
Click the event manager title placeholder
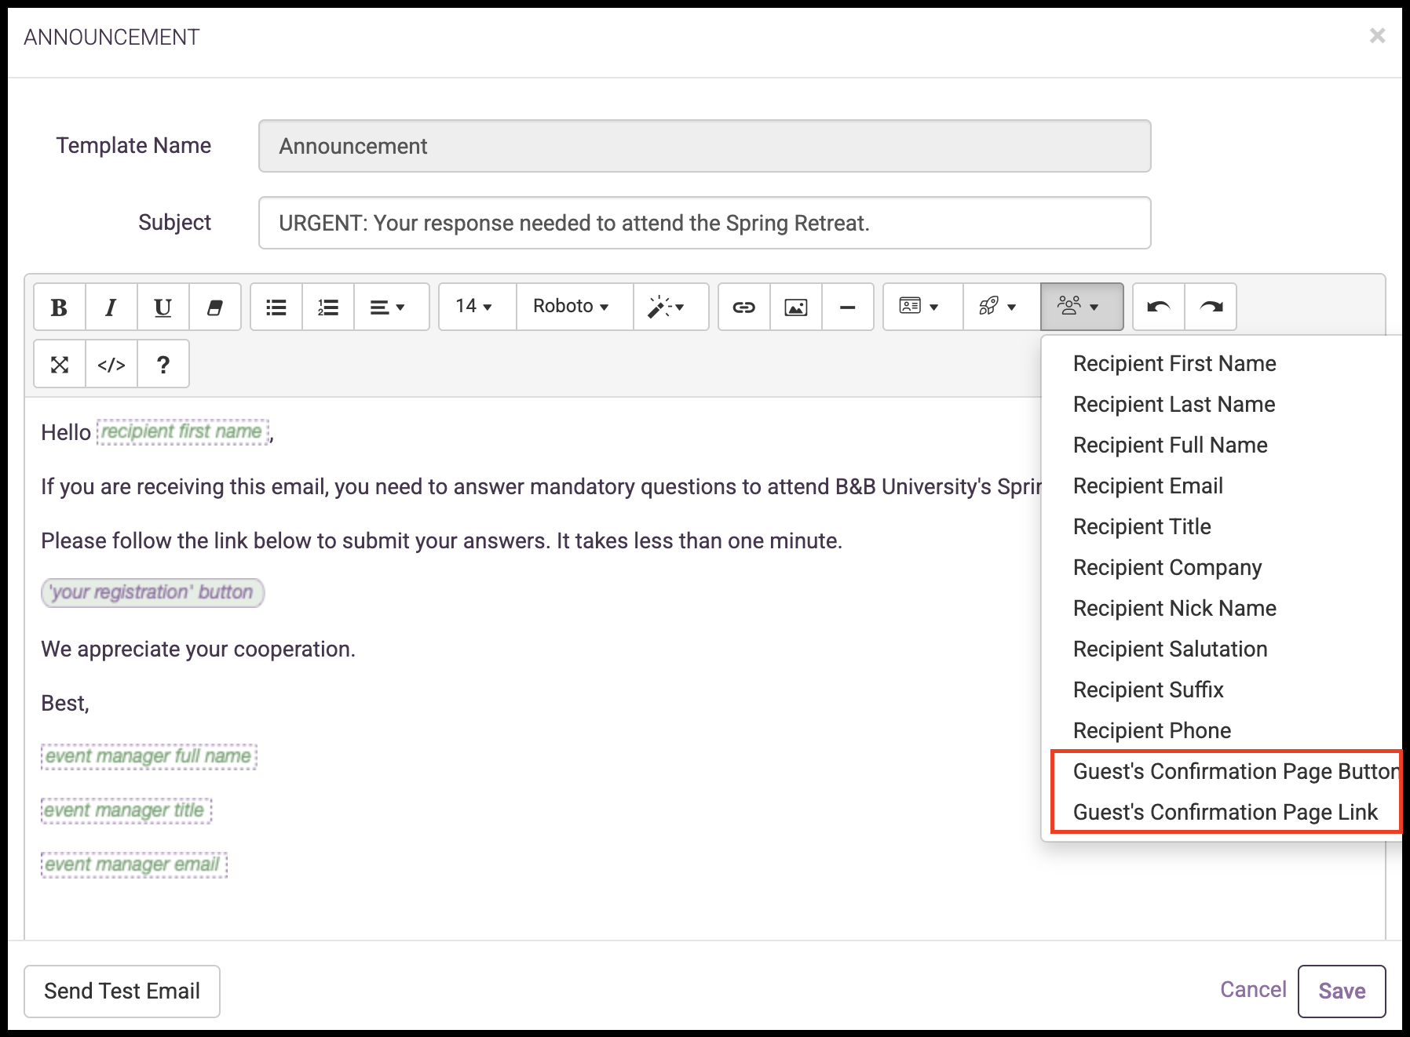126,810
